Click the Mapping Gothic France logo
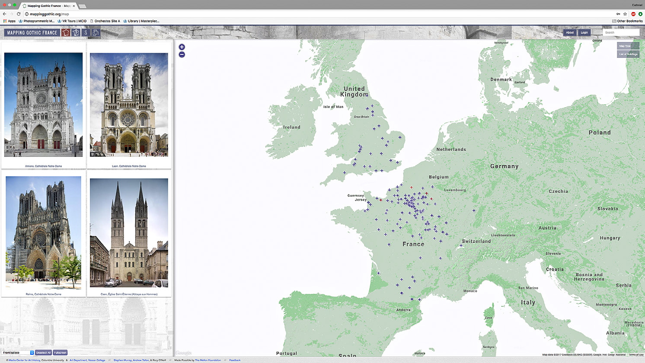 pos(32,32)
